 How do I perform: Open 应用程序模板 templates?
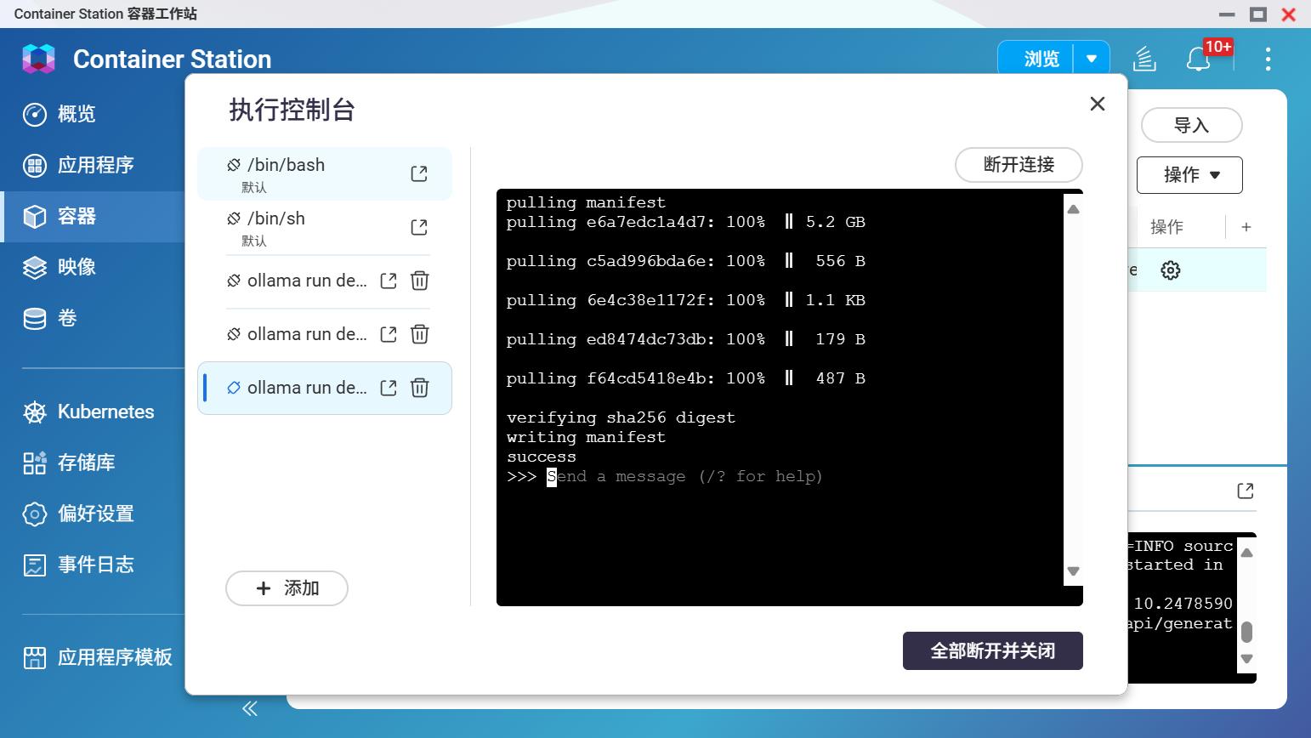94,657
